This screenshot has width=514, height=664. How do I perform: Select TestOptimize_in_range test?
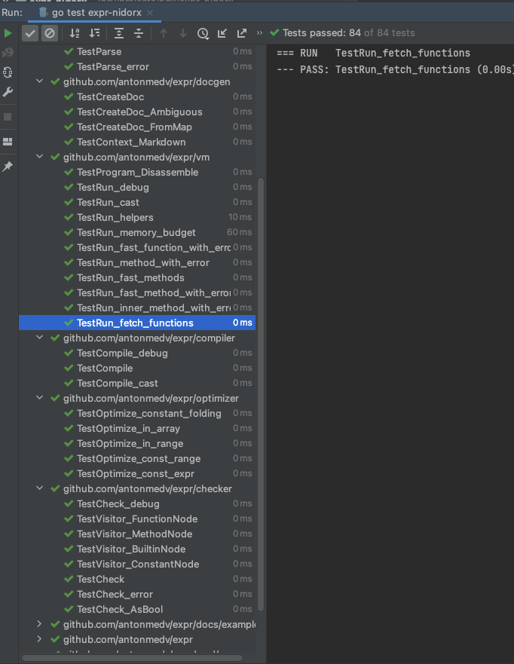pos(137,443)
